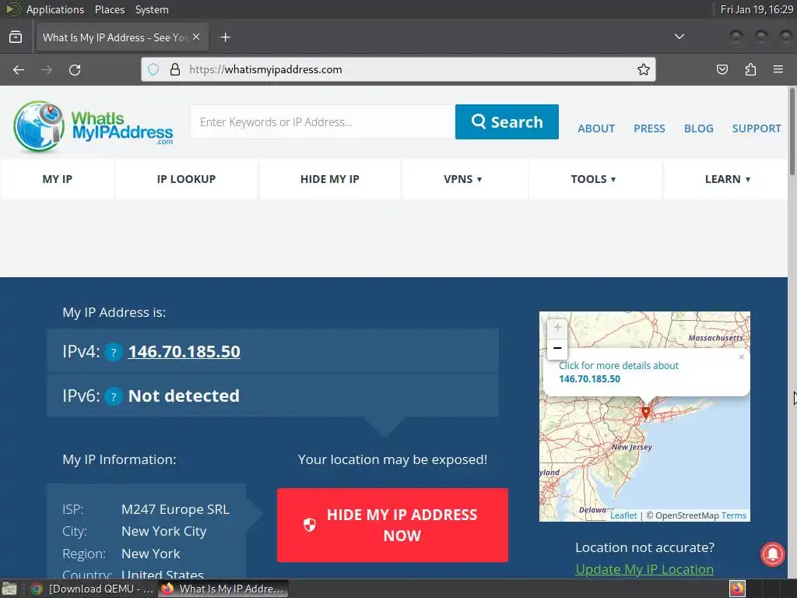Image resolution: width=797 pixels, height=598 pixels.
Task: View site security via padlock icon
Action: pyautogui.click(x=175, y=69)
